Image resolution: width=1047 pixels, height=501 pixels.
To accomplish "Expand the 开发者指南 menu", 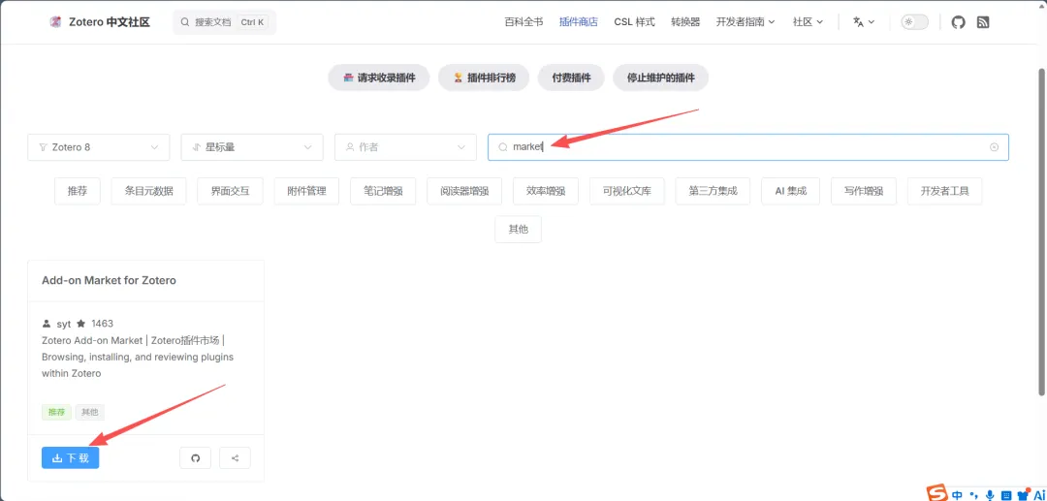I will point(746,22).
